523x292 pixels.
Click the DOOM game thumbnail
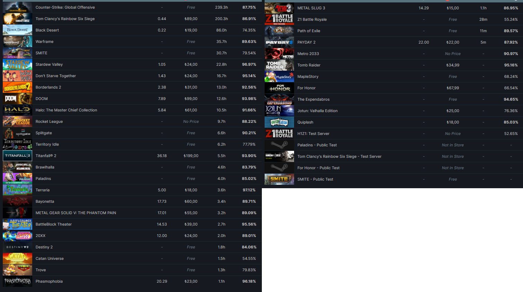click(x=17, y=99)
